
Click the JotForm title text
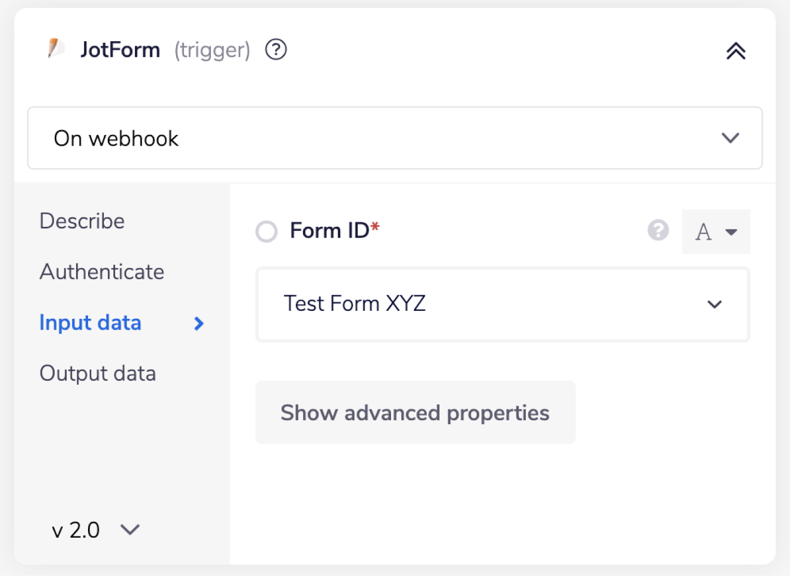point(120,50)
